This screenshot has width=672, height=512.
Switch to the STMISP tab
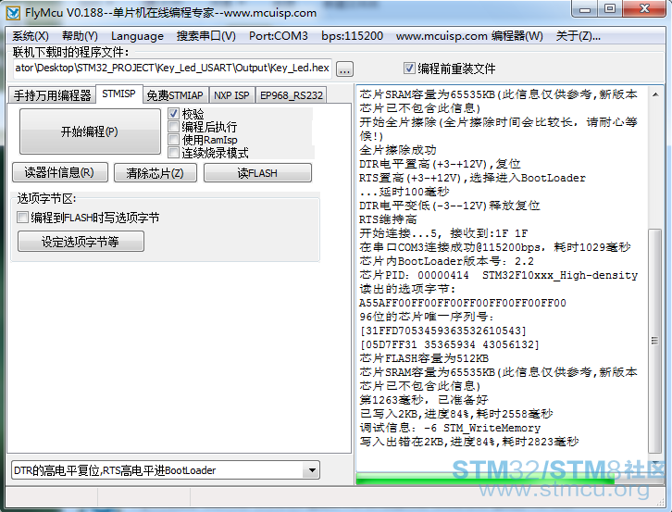point(118,94)
